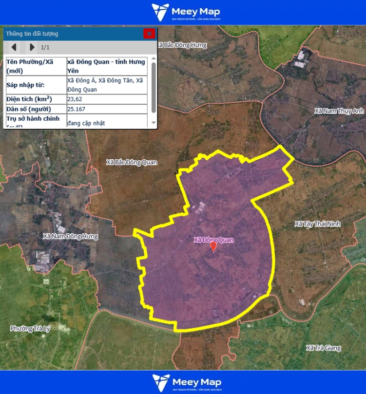Select the Phường Trà Lý map label
Image resolution: width=366 pixels, height=394 pixels.
tap(30, 329)
